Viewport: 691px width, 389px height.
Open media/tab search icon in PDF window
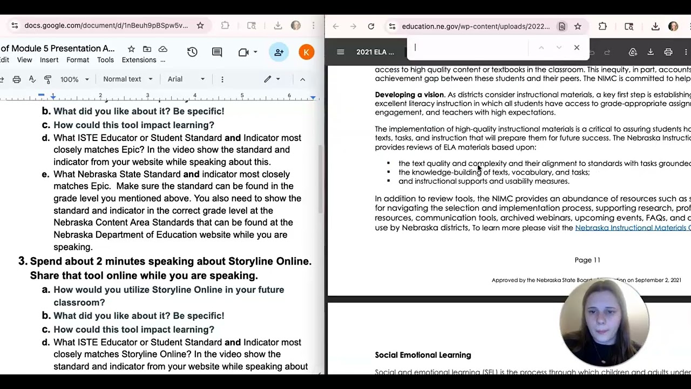pos(629,26)
